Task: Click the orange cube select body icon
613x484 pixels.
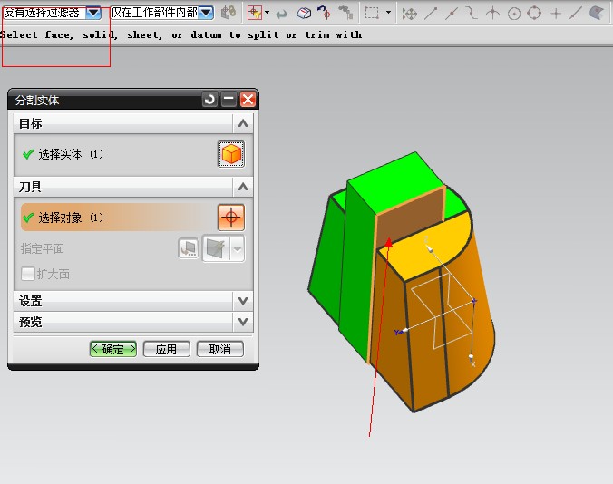Action: pos(231,154)
